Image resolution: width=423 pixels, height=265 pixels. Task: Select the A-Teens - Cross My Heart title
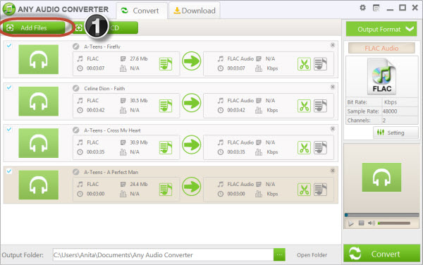click(112, 130)
